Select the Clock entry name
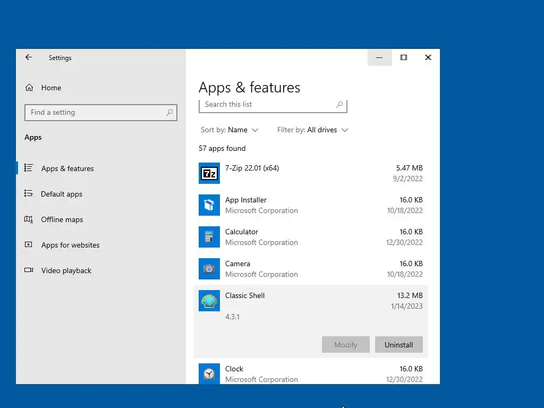The image size is (544, 408). pyautogui.click(x=234, y=369)
